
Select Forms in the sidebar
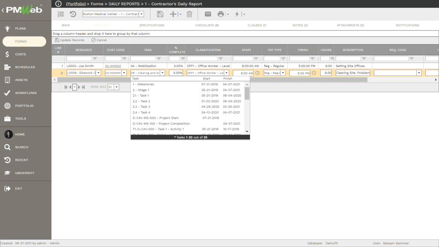(x=24, y=42)
